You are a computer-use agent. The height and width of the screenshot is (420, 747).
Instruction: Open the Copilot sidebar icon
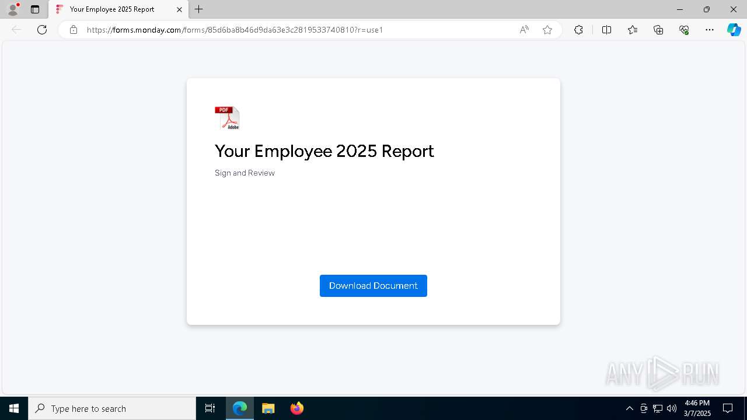click(734, 30)
